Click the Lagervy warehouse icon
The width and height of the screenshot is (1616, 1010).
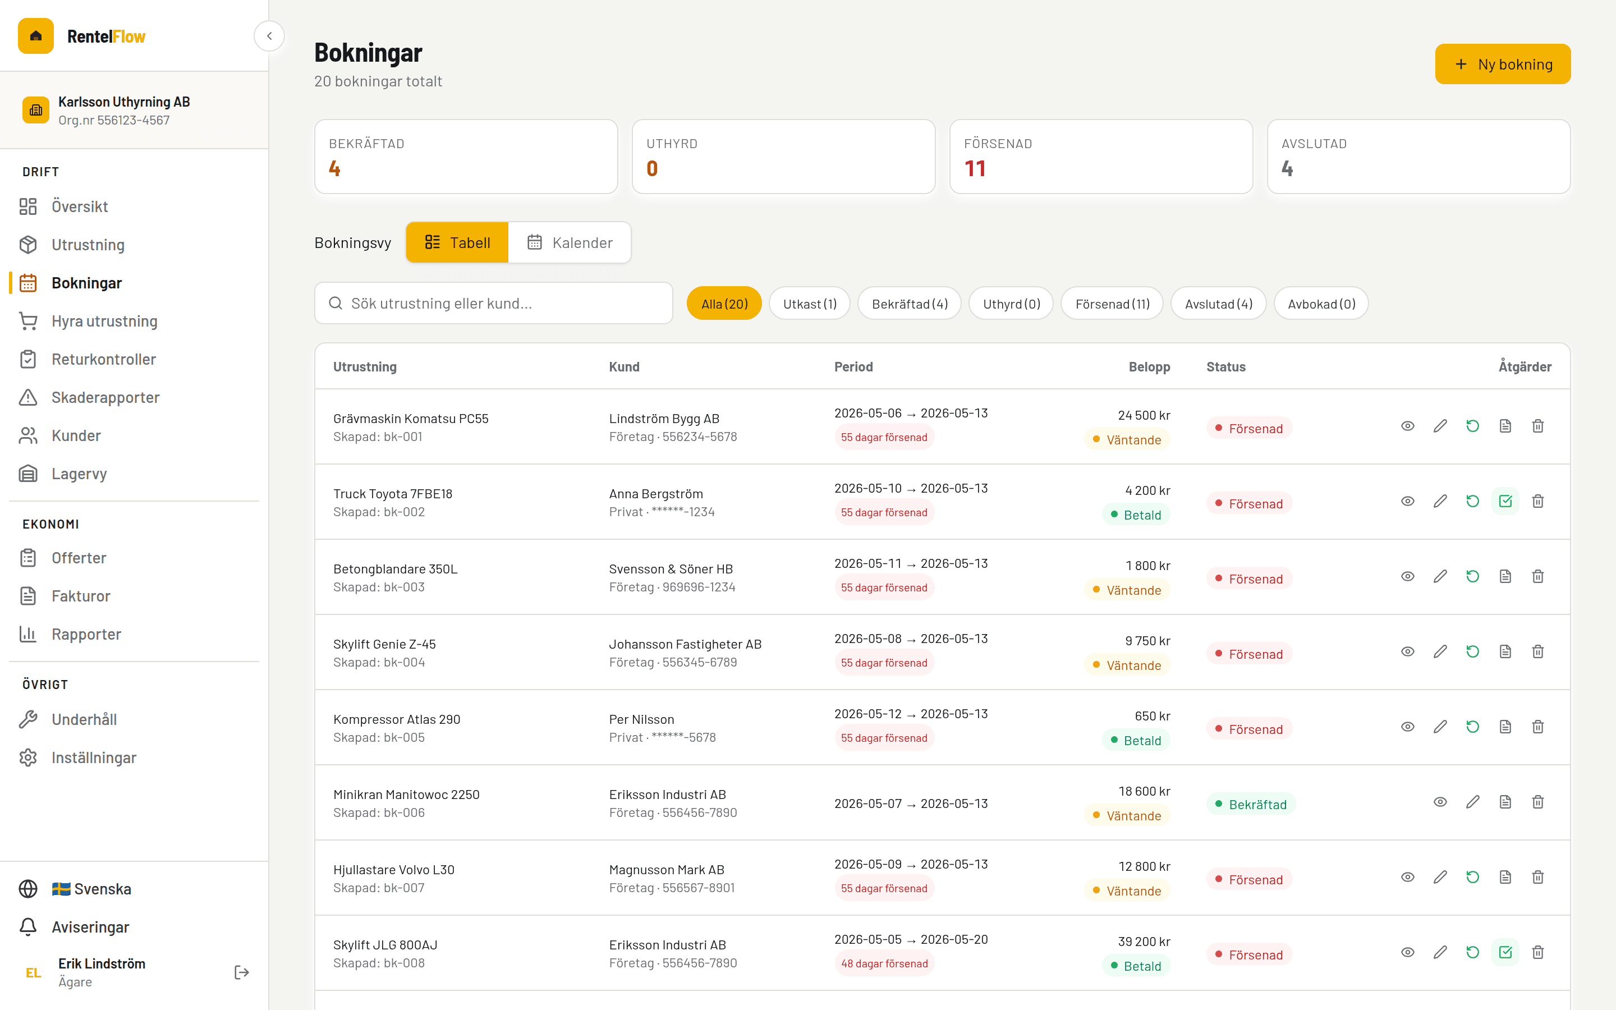pyautogui.click(x=28, y=474)
